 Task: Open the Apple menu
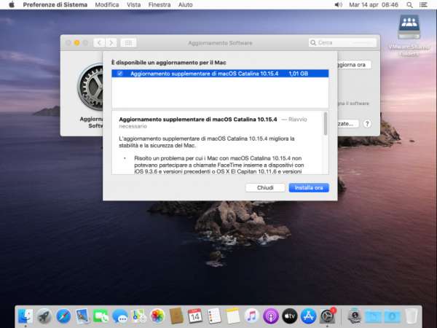pyautogui.click(x=12, y=5)
